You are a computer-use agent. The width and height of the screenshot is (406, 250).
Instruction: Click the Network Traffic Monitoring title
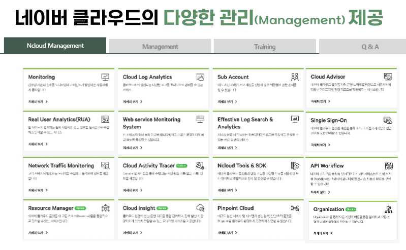click(61, 165)
